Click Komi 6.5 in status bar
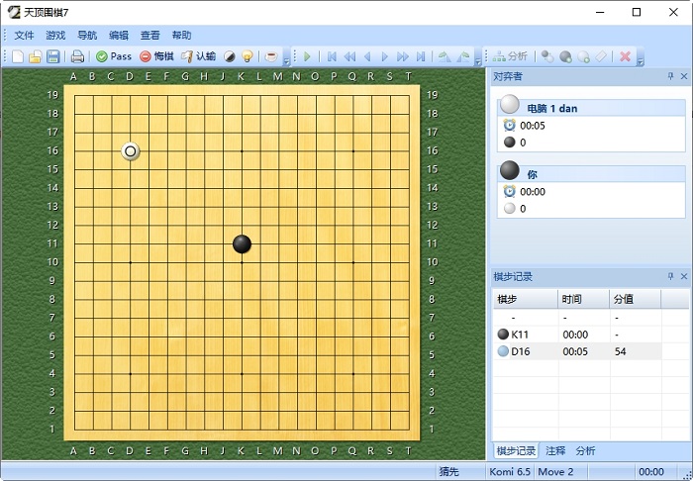 510,472
